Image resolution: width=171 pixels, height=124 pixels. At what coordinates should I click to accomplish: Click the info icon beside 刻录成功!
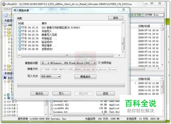20,49
